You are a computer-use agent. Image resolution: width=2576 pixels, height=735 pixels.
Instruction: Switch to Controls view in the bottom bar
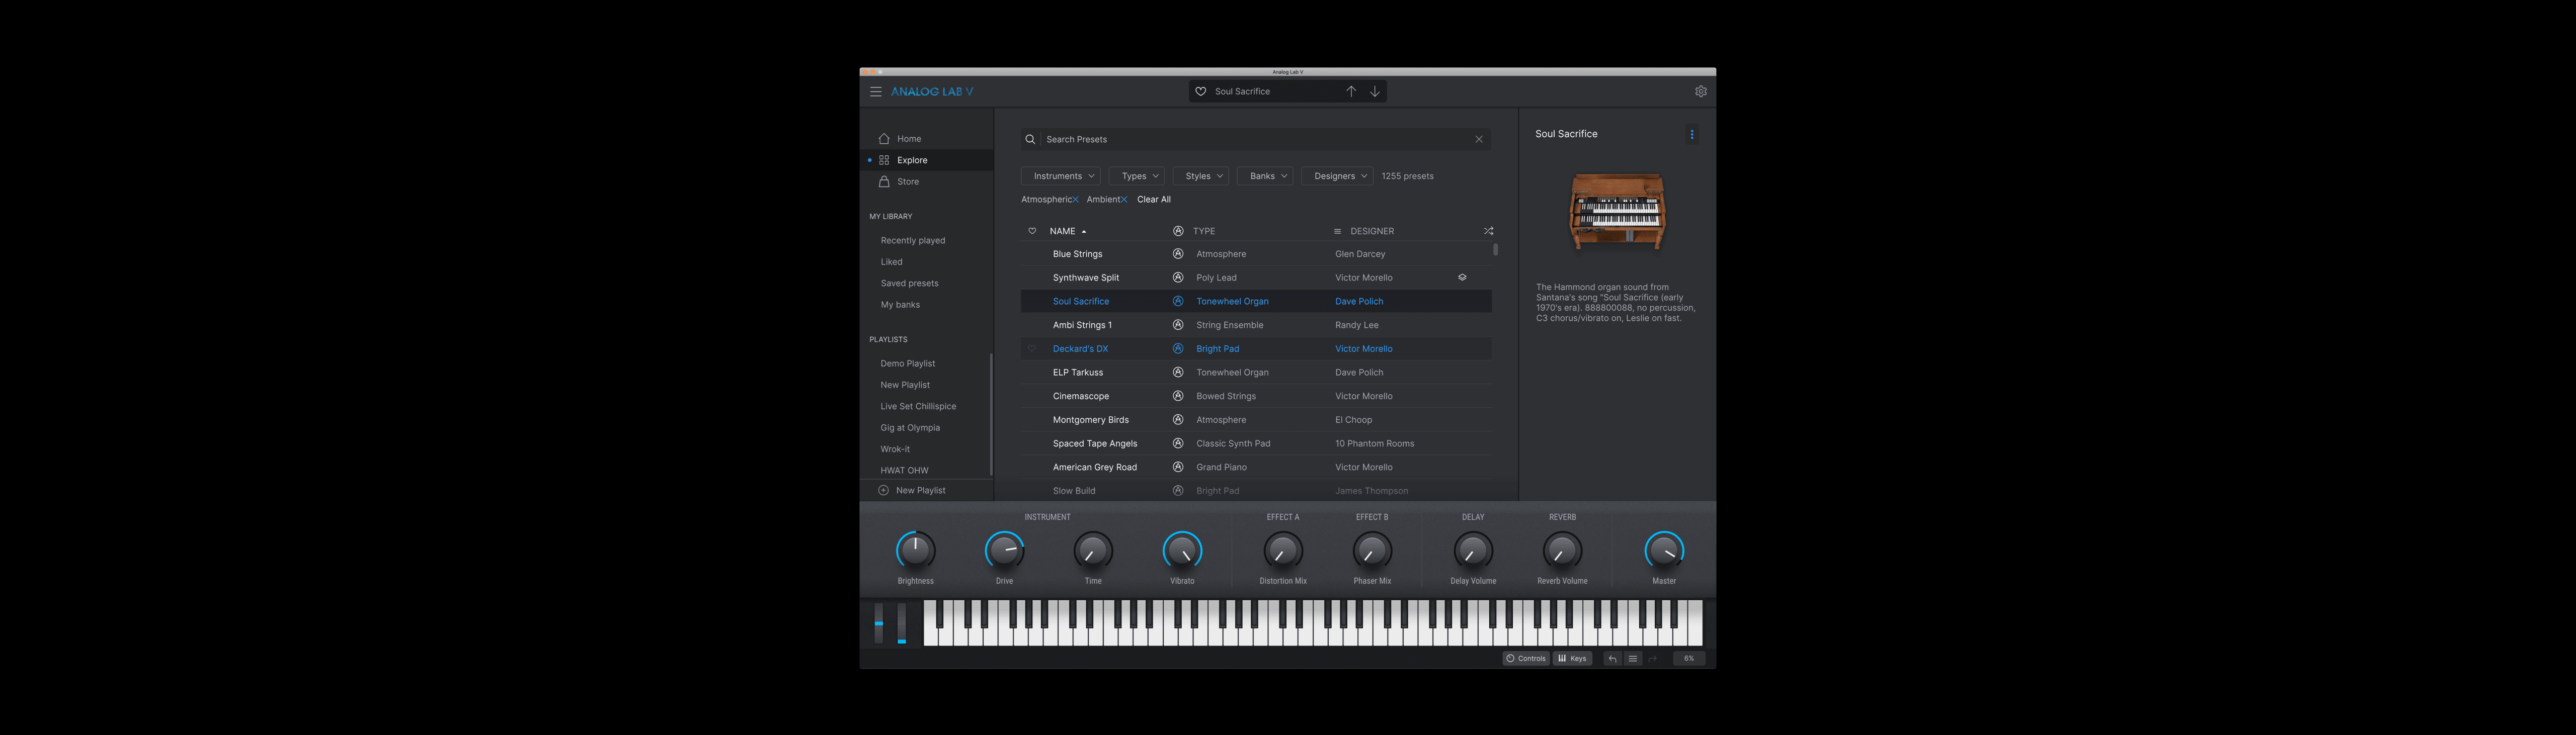click(x=1525, y=658)
